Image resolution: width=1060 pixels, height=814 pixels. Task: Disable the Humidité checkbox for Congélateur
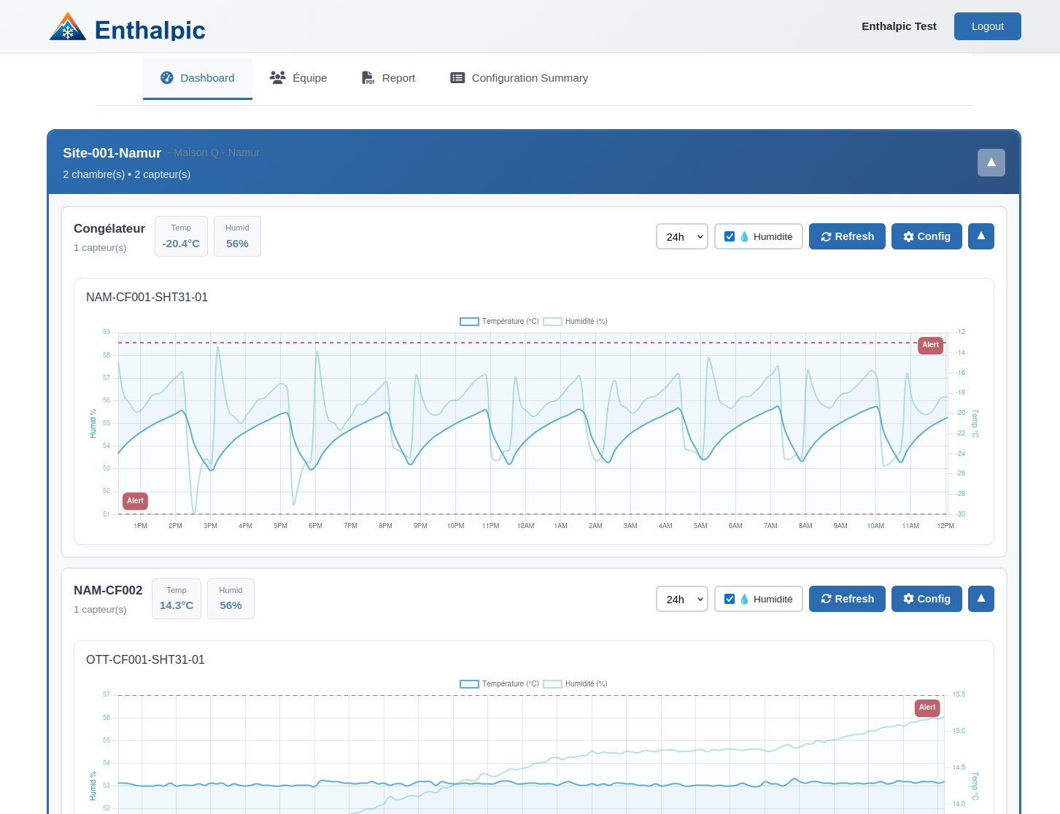730,236
